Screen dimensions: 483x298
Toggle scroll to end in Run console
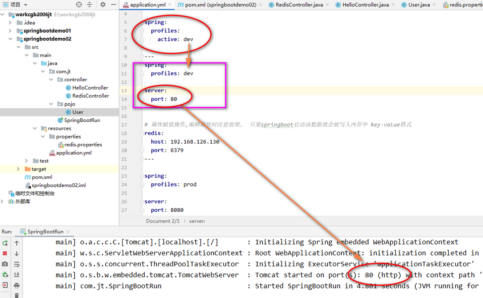click(x=17, y=275)
